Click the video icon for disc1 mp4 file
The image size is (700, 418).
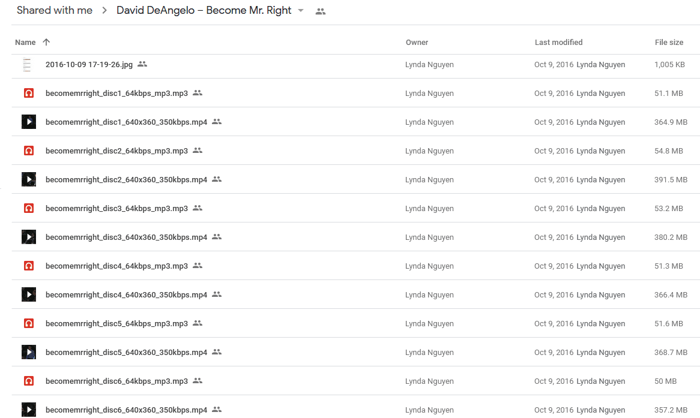pos(29,122)
